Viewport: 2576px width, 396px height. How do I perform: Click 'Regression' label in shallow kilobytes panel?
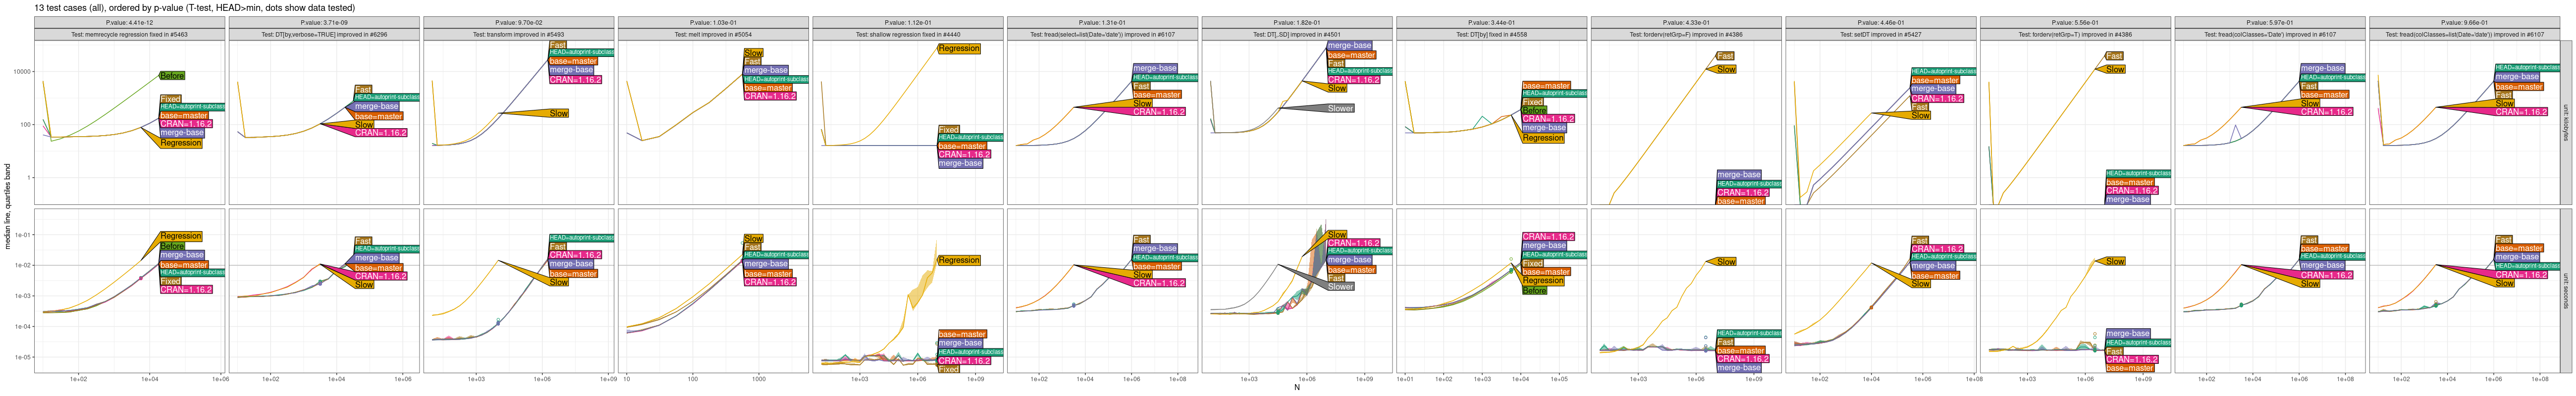click(x=959, y=49)
